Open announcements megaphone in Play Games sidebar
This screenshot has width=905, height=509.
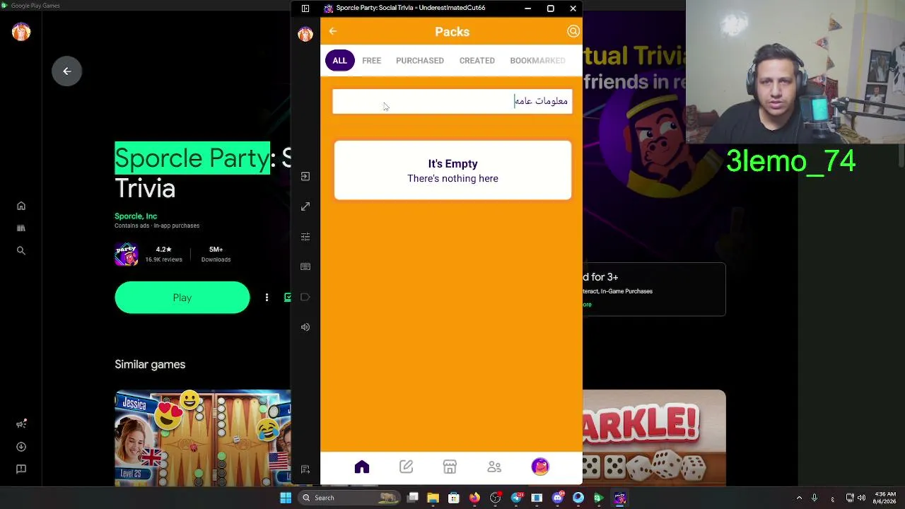[21, 424]
